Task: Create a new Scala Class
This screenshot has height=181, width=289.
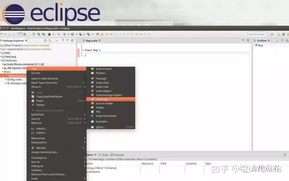Action: [103, 82]
